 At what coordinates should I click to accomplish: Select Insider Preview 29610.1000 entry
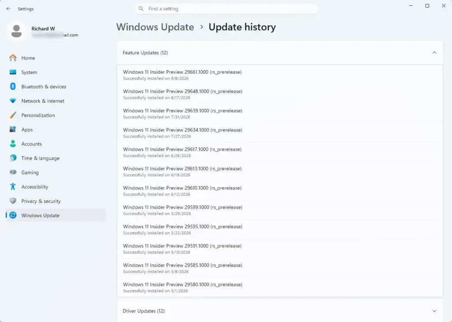279,191
